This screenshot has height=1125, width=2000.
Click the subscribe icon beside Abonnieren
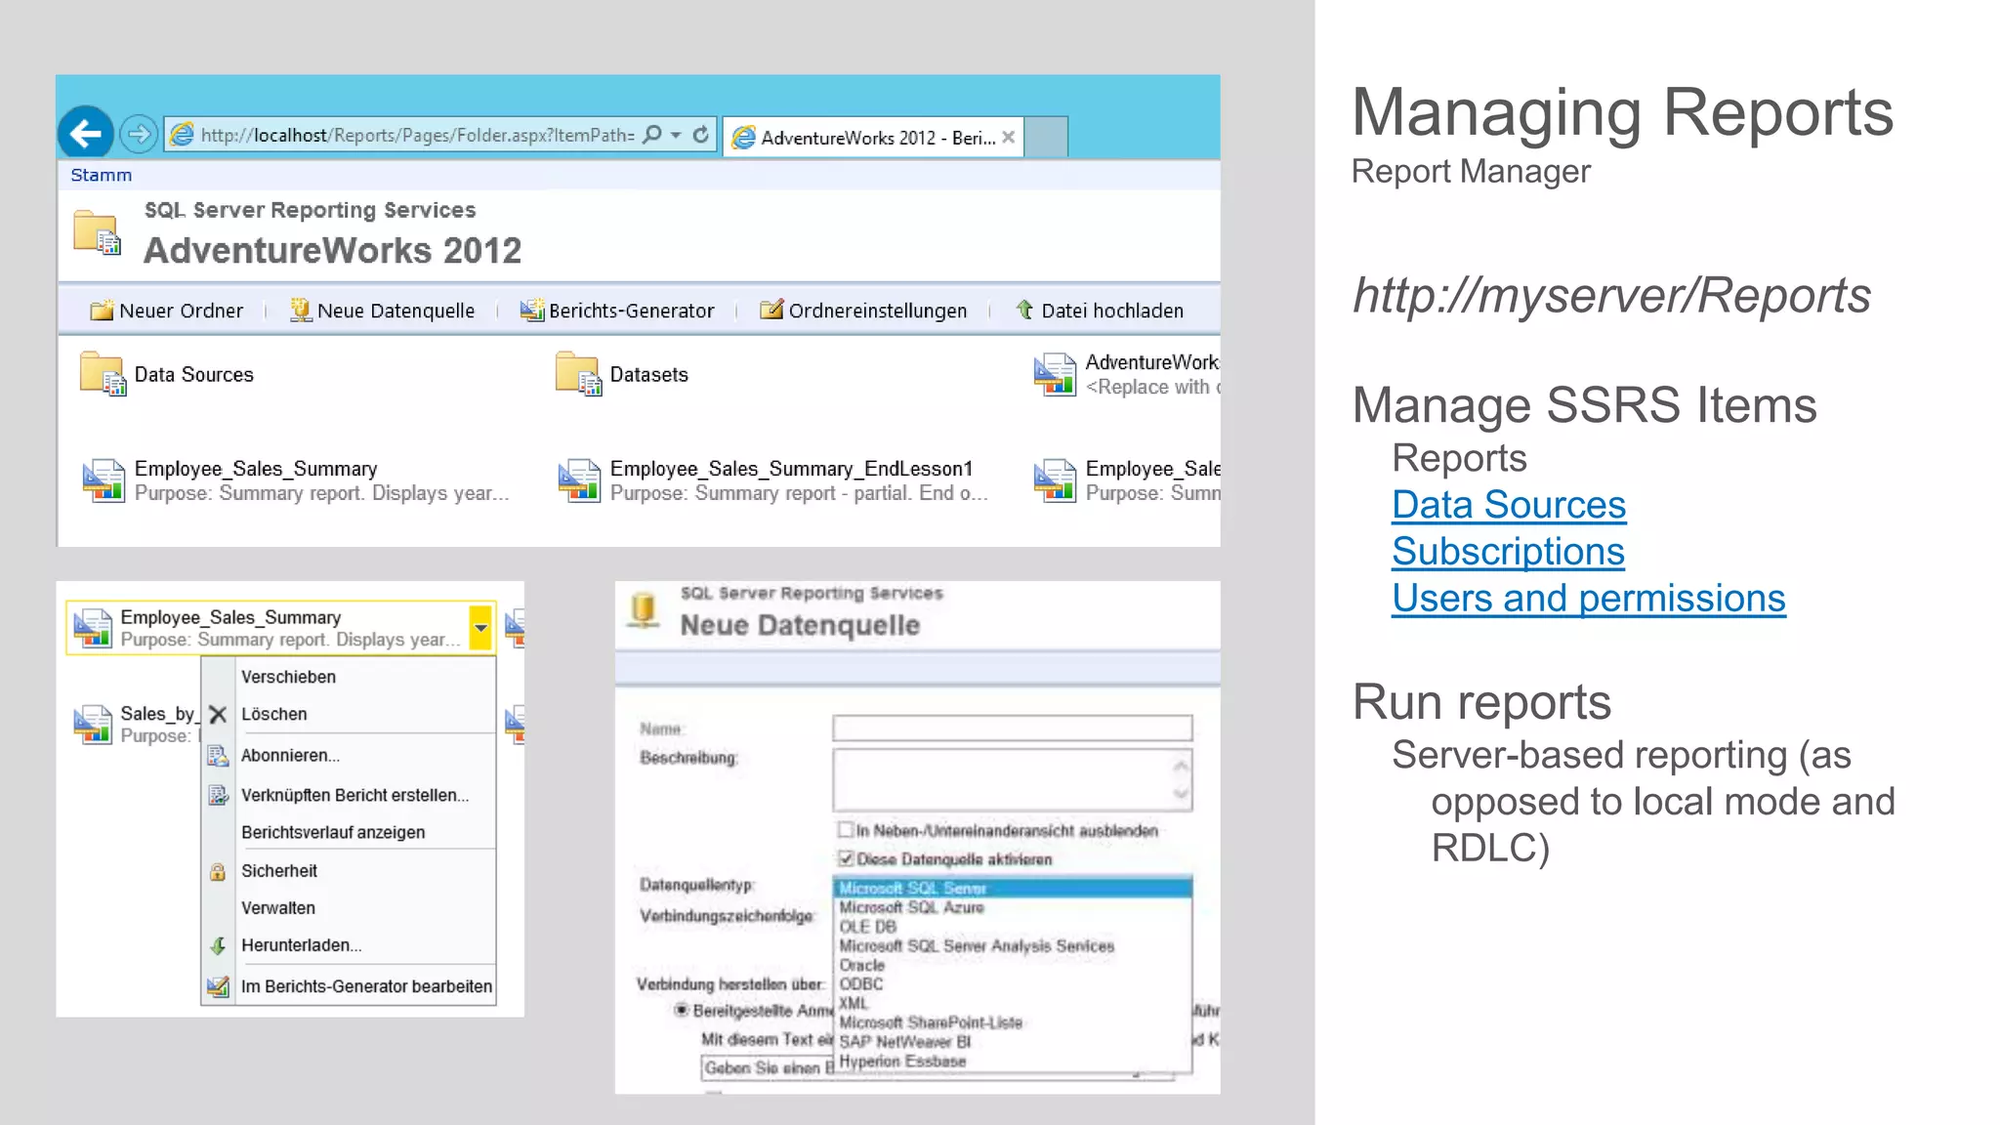click(x=218, y=756)
